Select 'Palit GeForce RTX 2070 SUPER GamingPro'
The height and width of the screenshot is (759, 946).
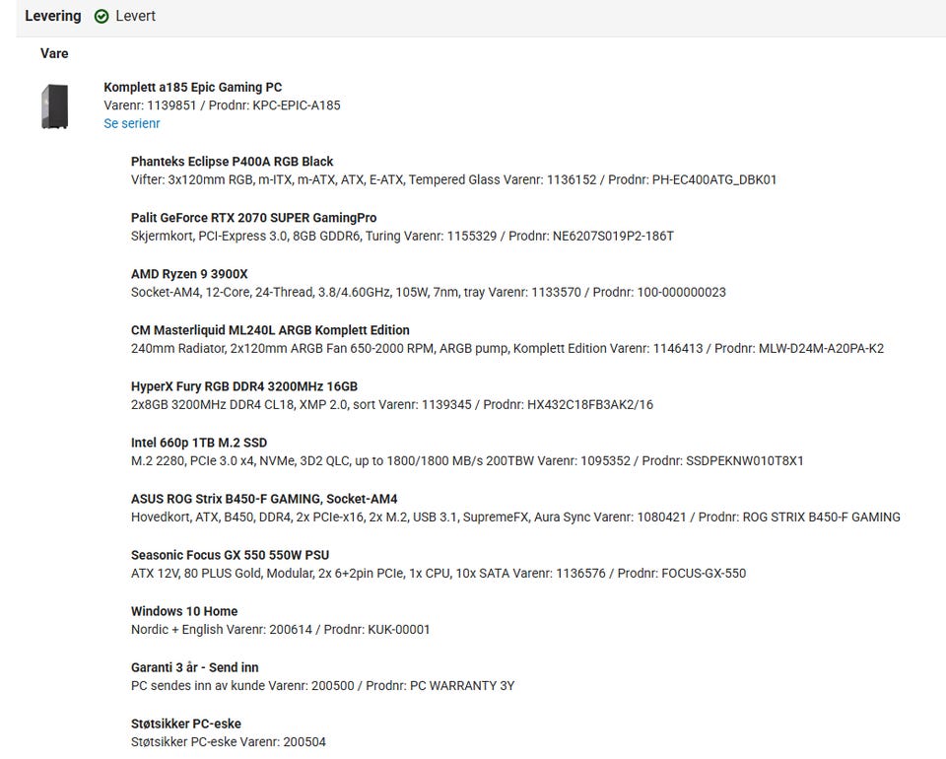[253, 217]
